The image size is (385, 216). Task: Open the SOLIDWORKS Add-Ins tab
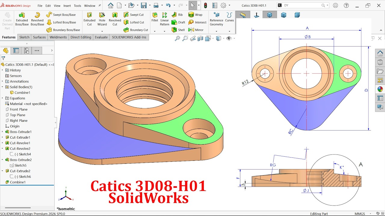[129, 37]
